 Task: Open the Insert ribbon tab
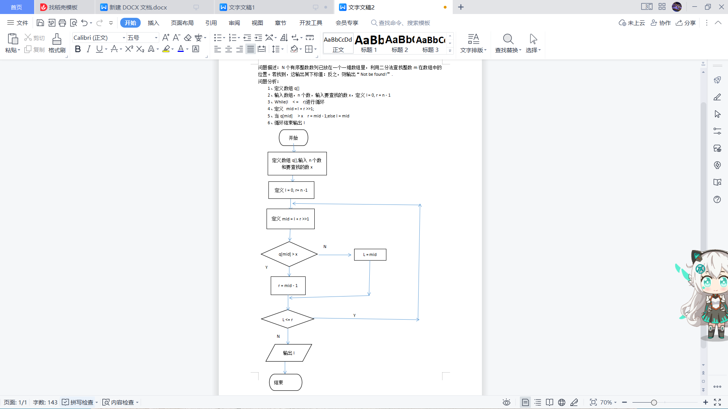click(x=153, y=23)
